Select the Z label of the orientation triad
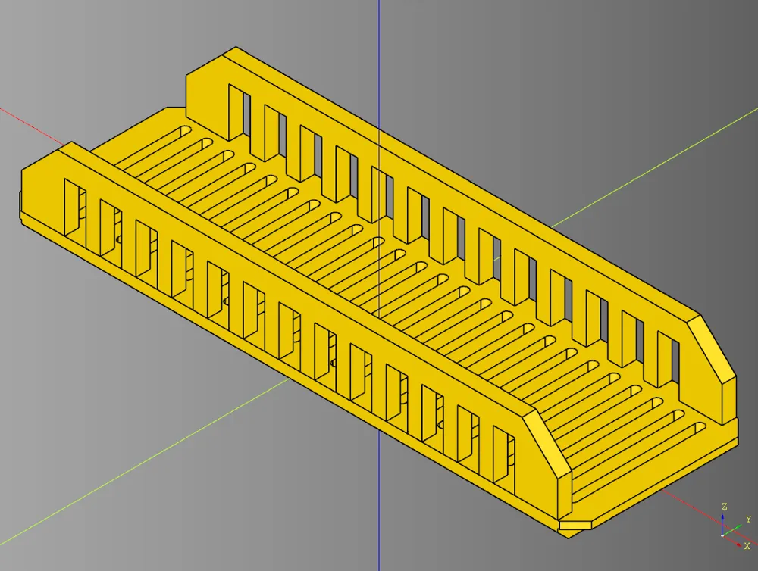This screenshot has height=571, width=758. click(724, 506)
